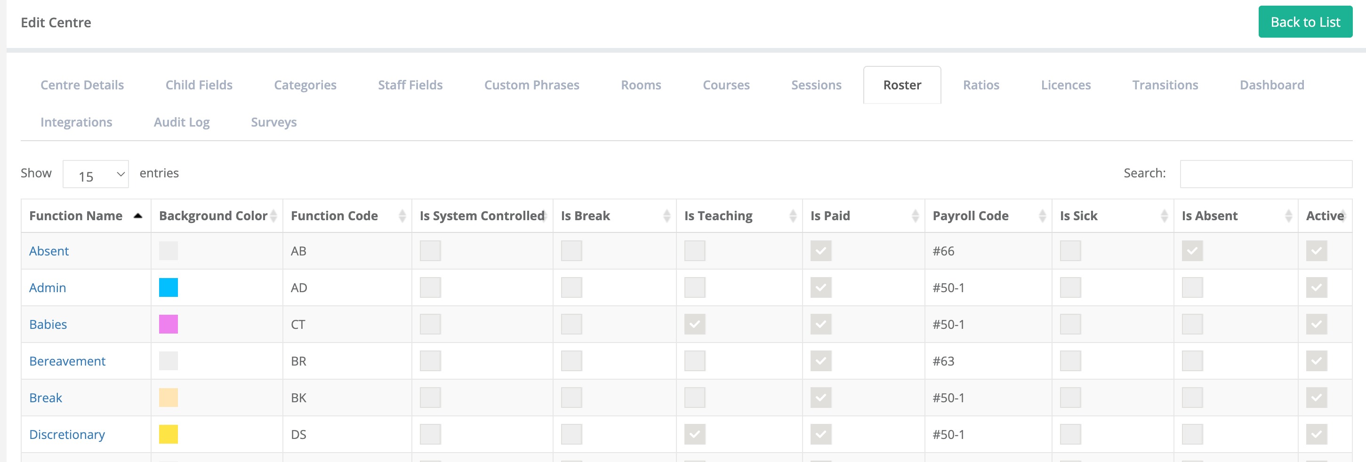This screenshot has height=462, width=1366.
Task: Switch to the Transitions tab
Action: 1165,85
